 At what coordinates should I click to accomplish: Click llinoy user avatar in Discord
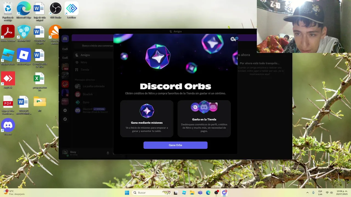pyautogui.click(x=65, y=153)
